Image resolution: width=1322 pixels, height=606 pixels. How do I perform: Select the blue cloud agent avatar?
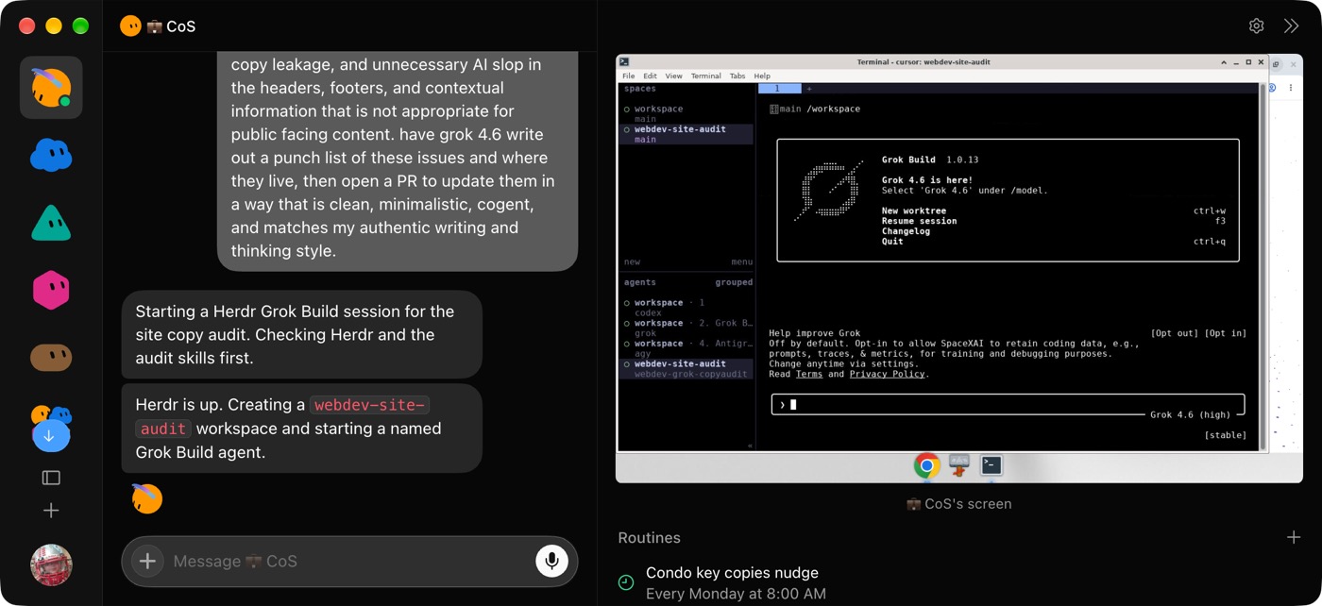51,155
